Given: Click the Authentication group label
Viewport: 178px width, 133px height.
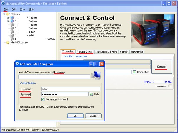Looking at the screenshot, I should click(x=28, y=83).
